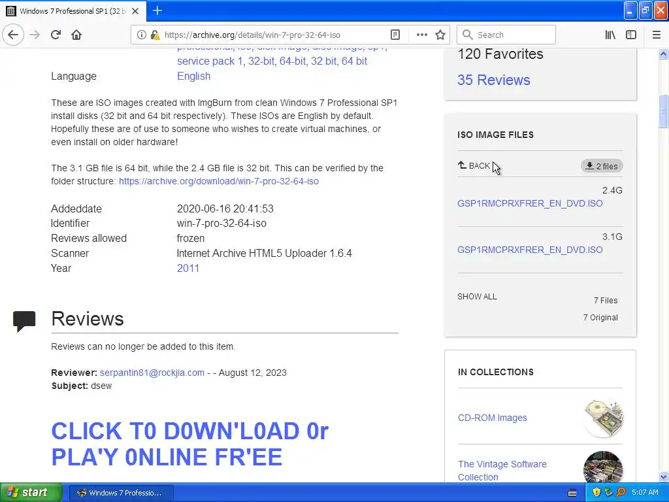The image size is (669, 502).
Task: Restore down the Firefox window
Action: [645, 10]
